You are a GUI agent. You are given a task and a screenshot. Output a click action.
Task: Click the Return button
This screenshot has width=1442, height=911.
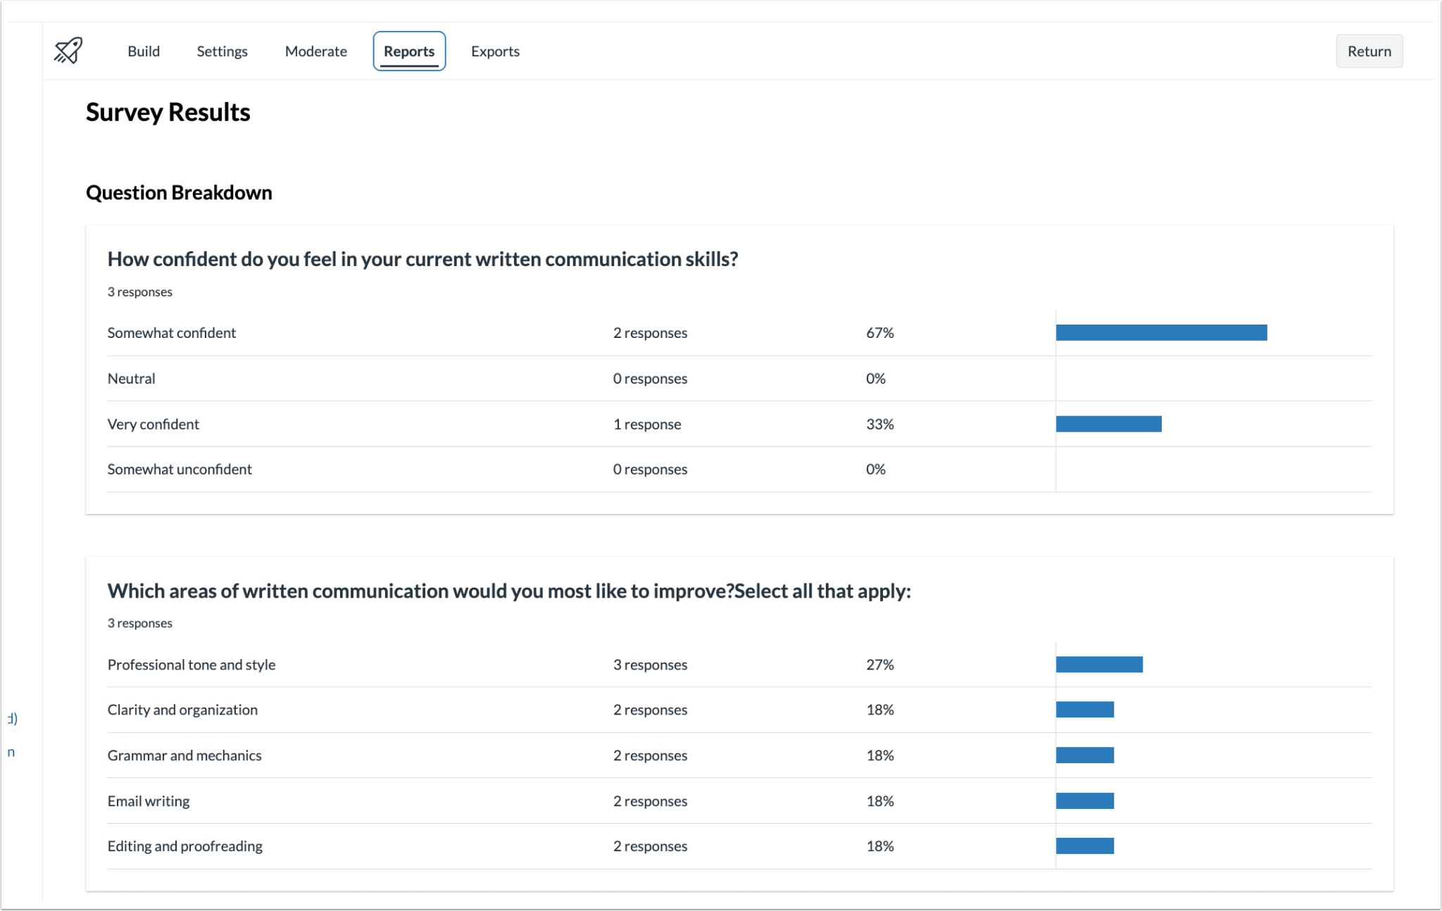click(1368, 51)
